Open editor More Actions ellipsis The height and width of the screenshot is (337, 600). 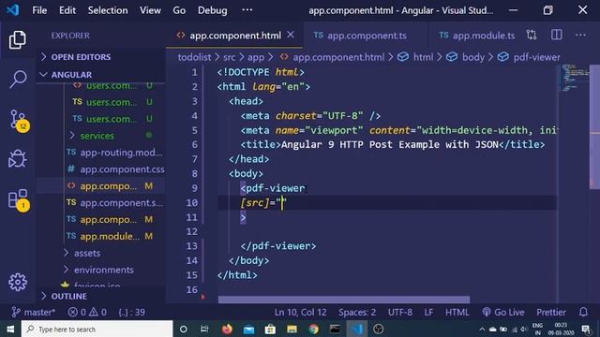pos(580,36)
